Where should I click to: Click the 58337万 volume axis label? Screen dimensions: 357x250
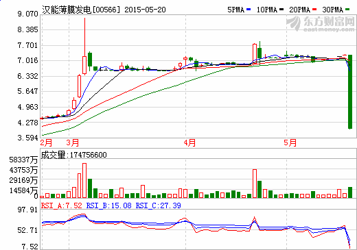coord(23,160)
